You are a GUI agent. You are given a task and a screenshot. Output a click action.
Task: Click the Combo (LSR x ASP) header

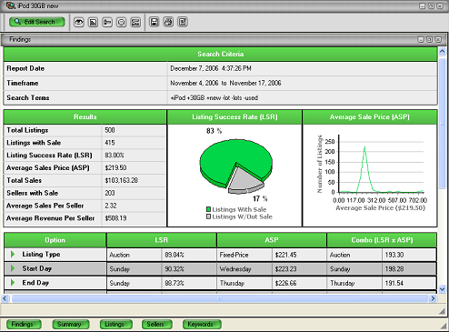382,240
